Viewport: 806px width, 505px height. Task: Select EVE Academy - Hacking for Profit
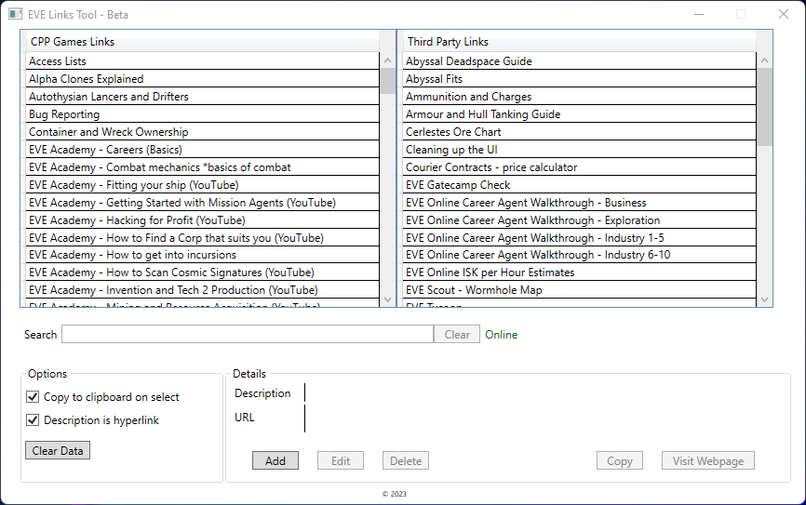point(203,219)
